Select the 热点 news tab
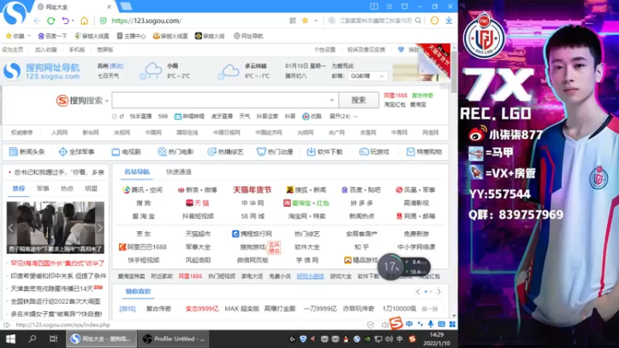 click(67, 189)
